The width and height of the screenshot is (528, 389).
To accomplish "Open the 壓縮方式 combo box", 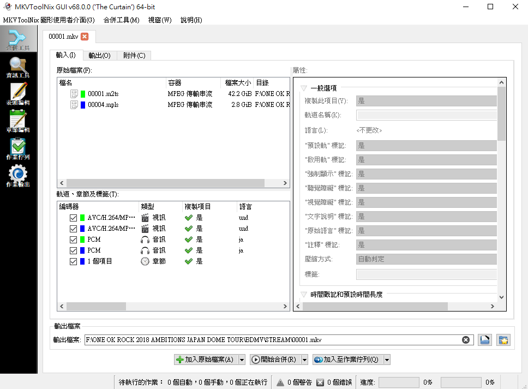I will tap(427, 259).
